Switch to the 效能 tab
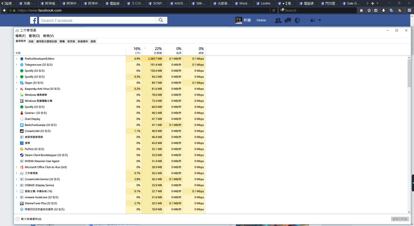The width and height of the screenshot is (414, 226). point(31,41)
